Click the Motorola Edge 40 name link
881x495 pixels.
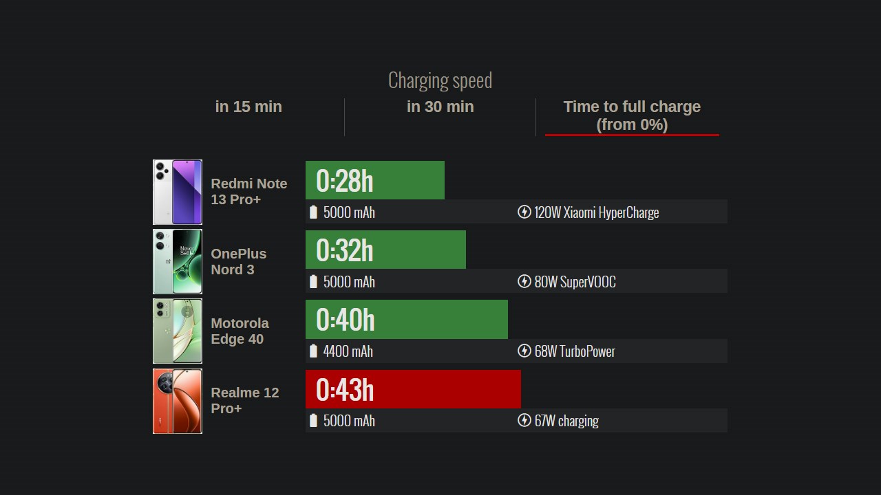click(240, 331)
